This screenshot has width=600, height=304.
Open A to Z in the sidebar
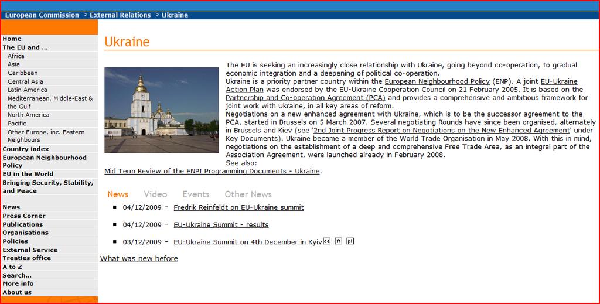click(x=12, y=267)
